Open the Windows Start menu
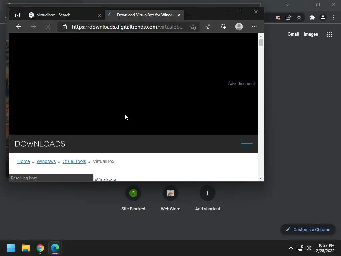 (x=11, y=248)
